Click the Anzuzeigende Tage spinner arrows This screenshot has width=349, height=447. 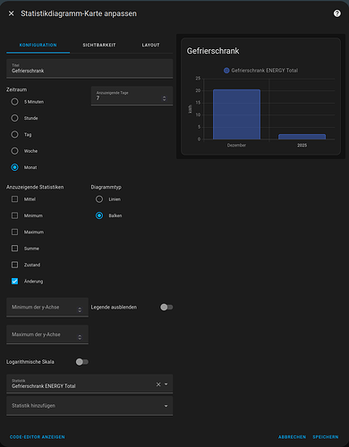(164, 98)
